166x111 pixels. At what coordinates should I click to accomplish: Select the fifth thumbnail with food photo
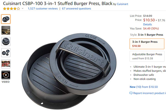click(x=6, y=64)
